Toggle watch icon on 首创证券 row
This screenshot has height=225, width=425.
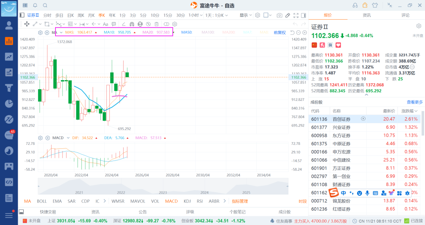click(363, 119)
